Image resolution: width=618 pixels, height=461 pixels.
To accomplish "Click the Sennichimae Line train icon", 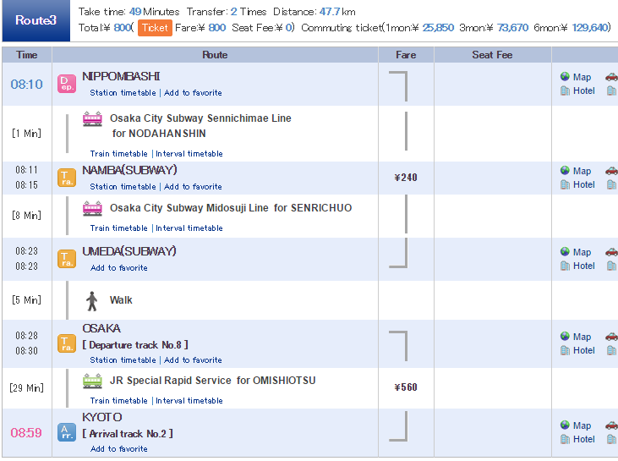I will pos(93,118).
